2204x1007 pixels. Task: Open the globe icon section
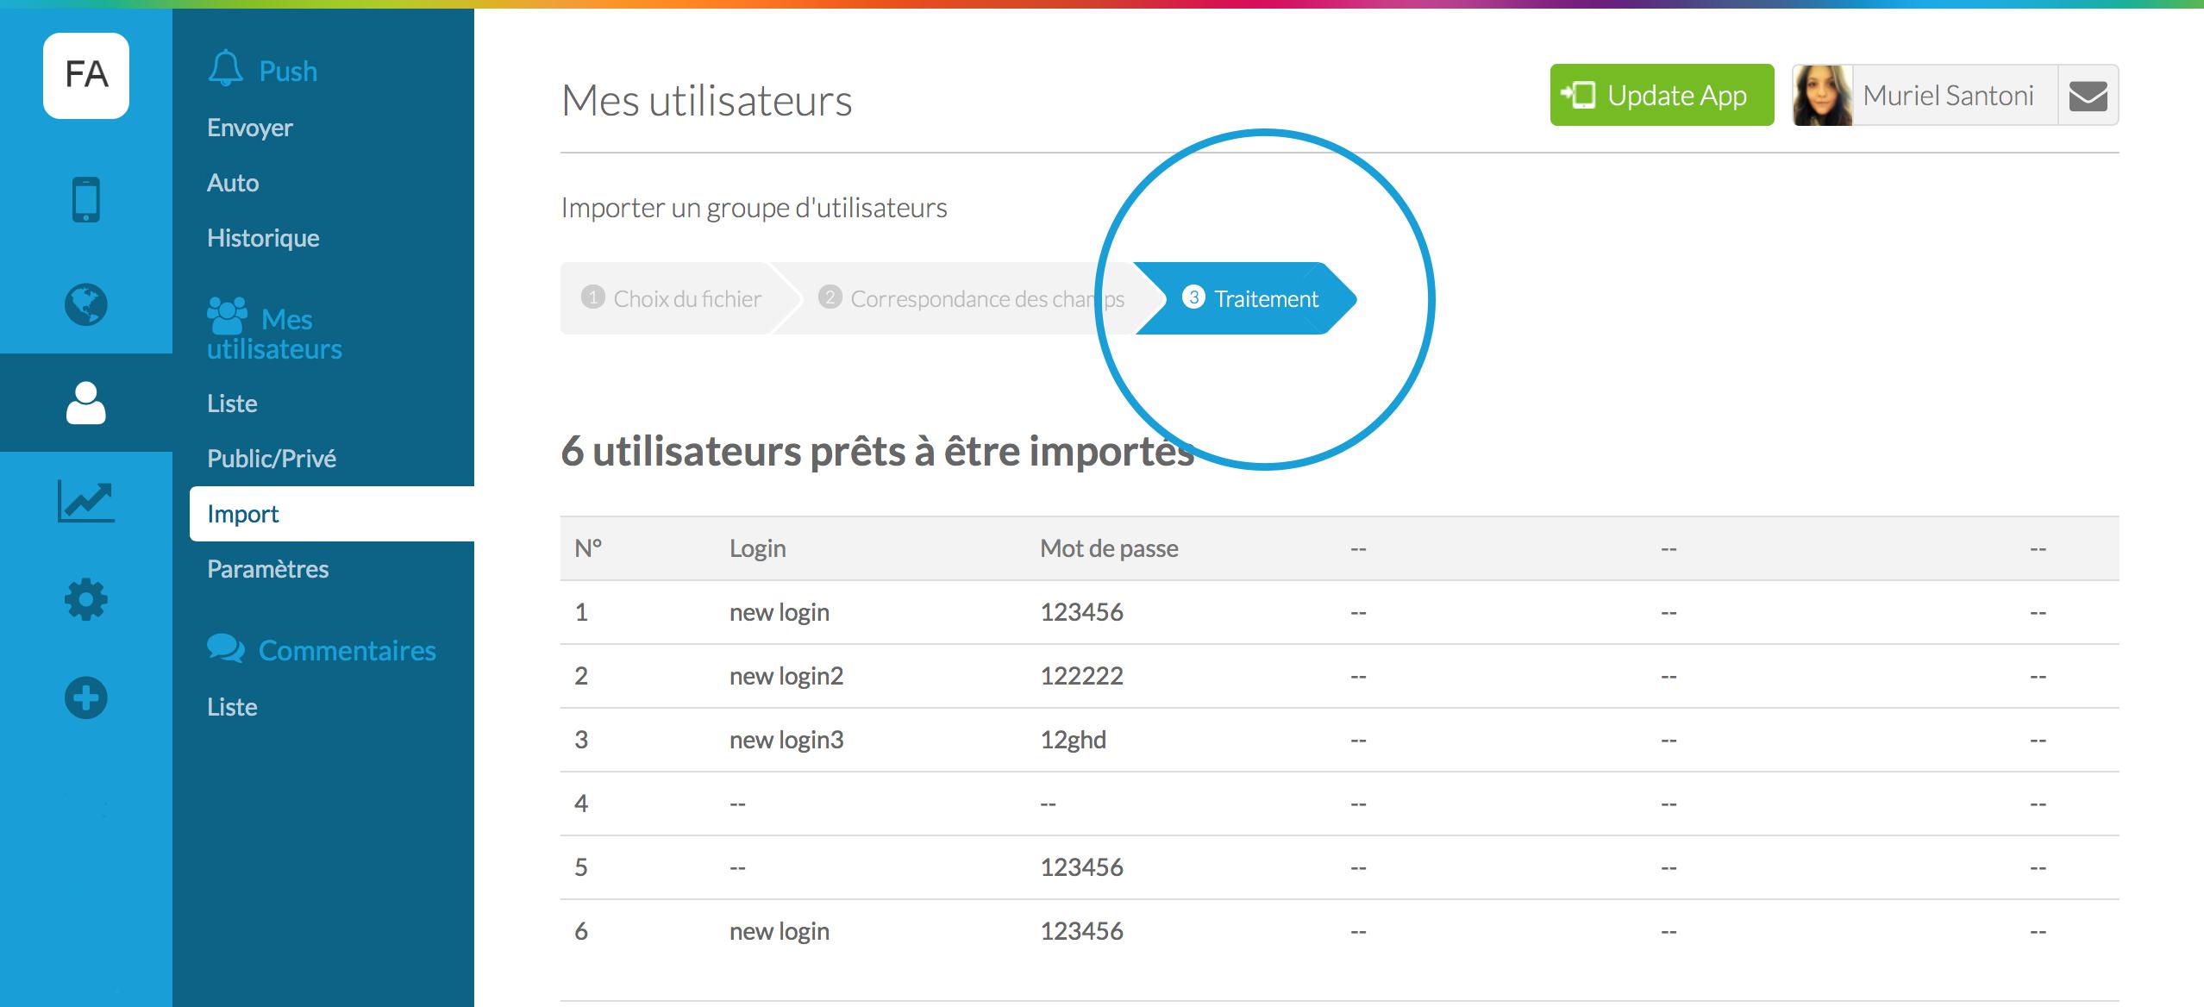86,303
